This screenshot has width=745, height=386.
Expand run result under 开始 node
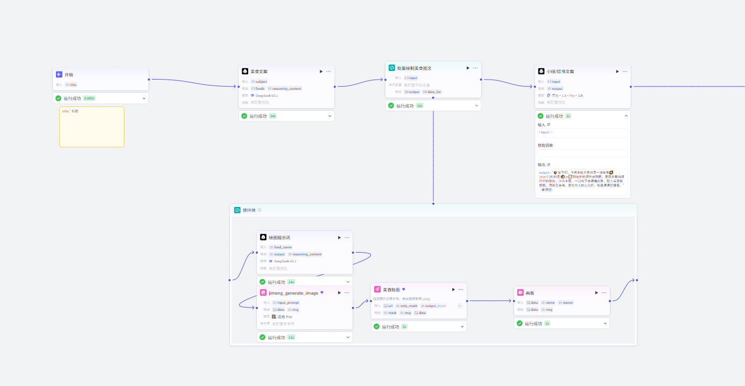click(144, 98)
